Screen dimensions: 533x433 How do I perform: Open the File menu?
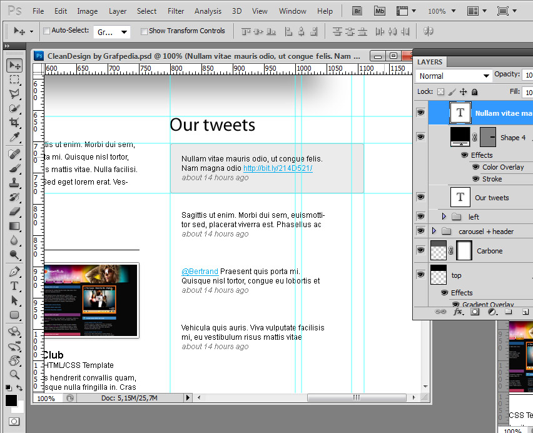(x=38, y=11)
